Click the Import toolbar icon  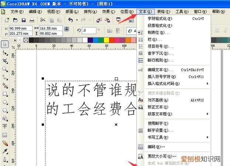click(x=99, y=20)
